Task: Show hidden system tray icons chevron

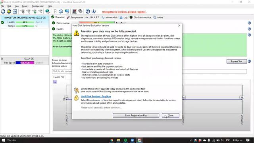Action: [191, 140]
